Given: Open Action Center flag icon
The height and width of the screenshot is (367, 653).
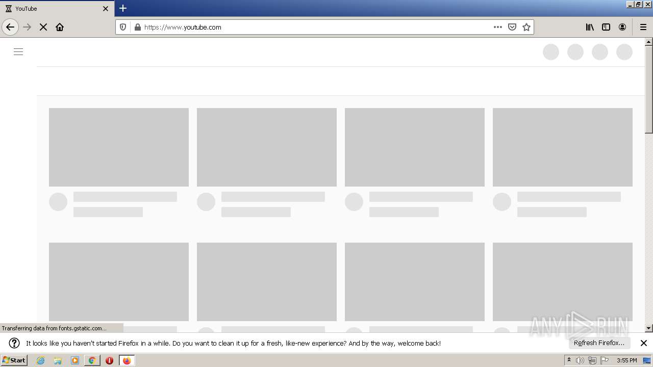Looking at the screenshot, I should click(605, 360).
